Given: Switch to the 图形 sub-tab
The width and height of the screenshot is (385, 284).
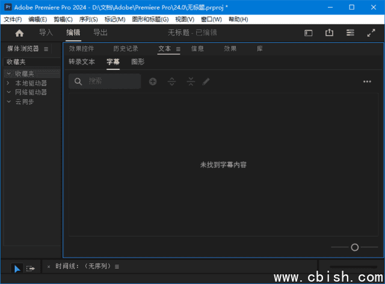Looking at the screenshot, I should point(138,61).
